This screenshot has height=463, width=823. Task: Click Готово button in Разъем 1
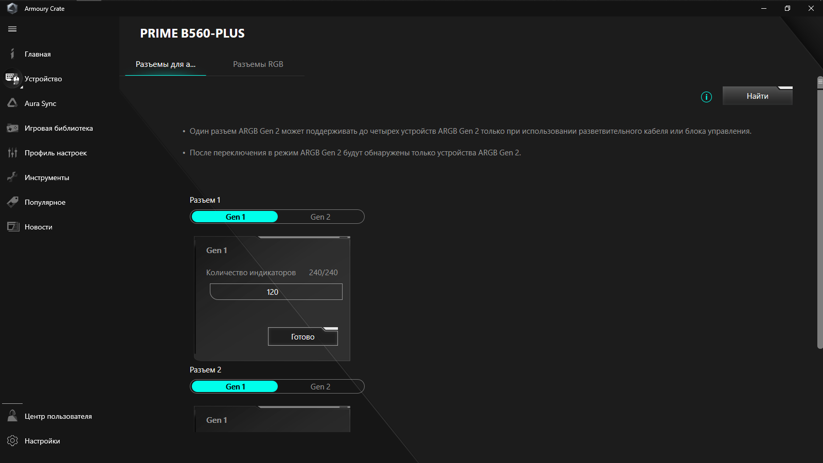(x=303, y=336)
